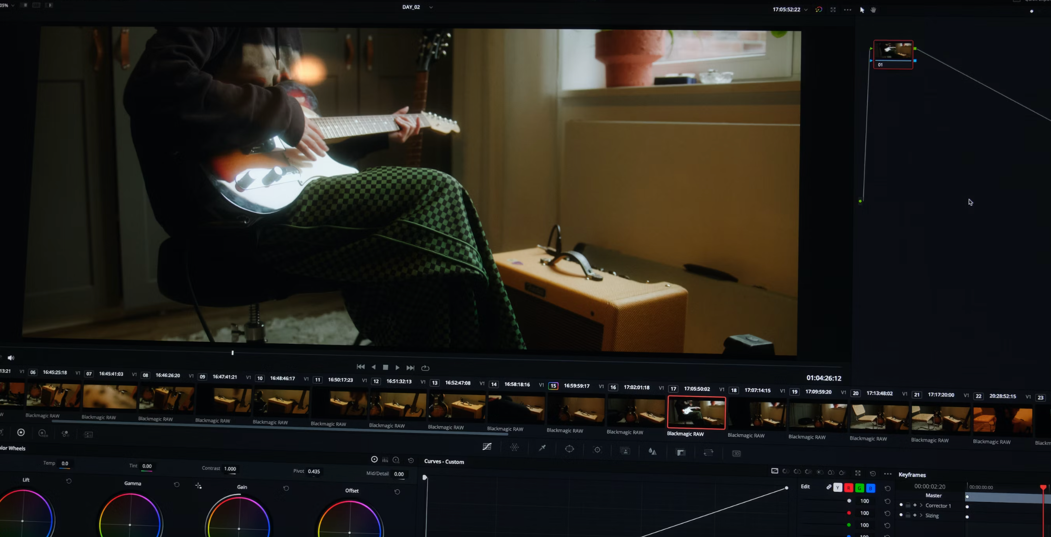Open Sizing palette
The image size is (1051, 537).
tap(708, 453)
